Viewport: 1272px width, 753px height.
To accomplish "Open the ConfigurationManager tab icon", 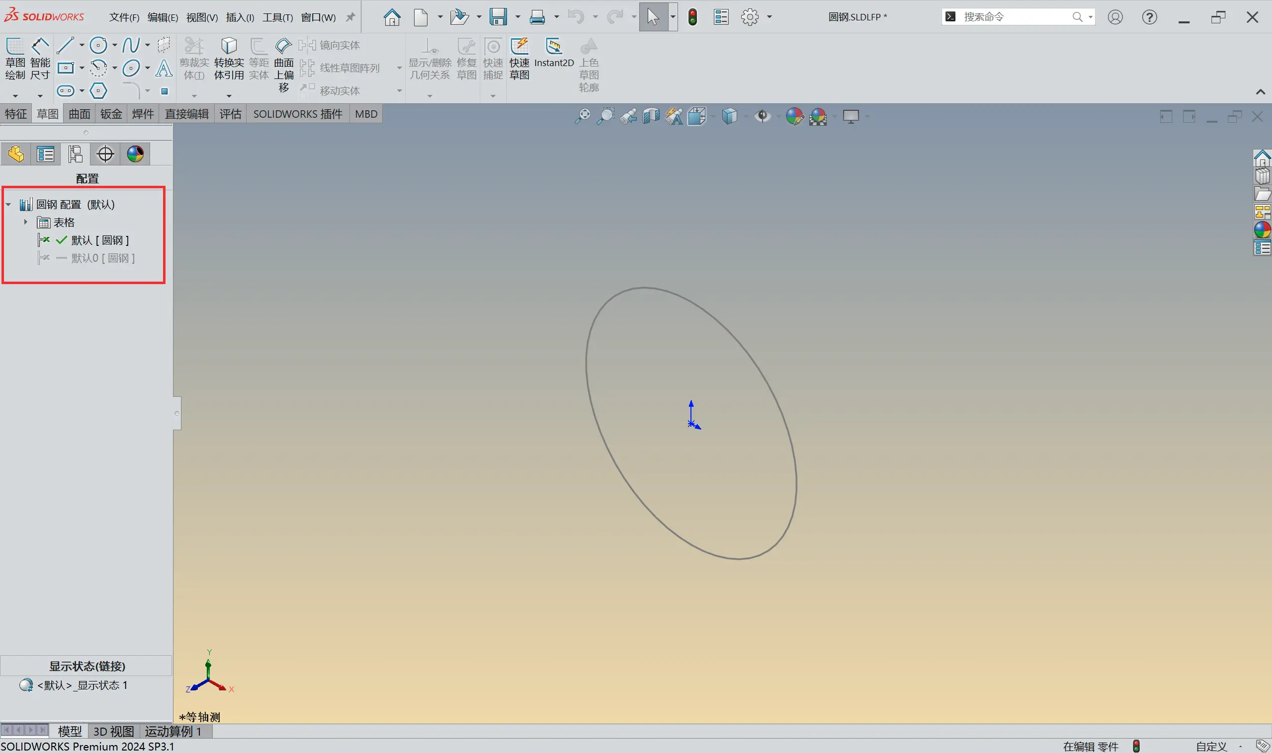I will tap(75, 154).
